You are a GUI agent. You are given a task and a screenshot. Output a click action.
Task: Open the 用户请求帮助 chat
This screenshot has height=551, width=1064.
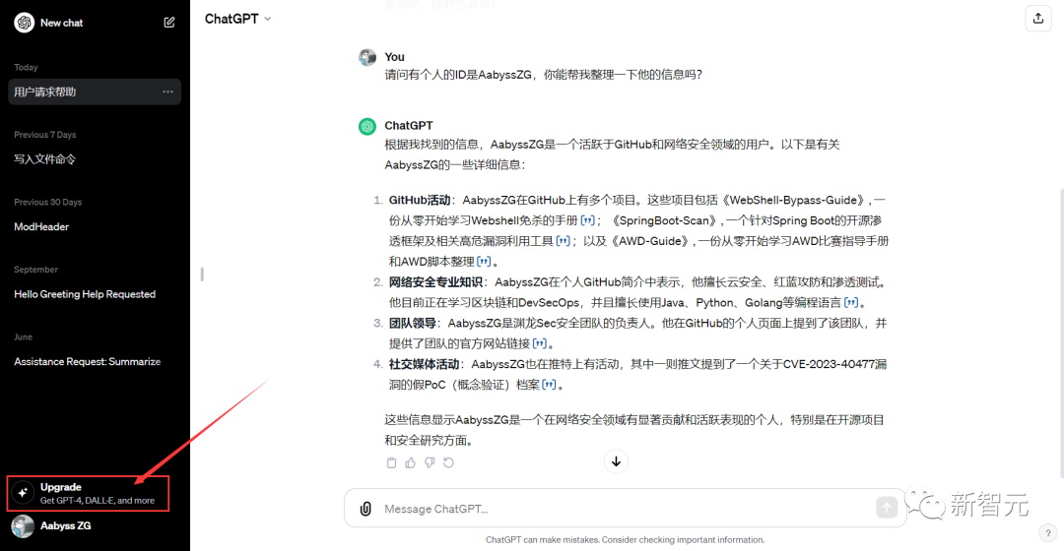coord(95,92)
